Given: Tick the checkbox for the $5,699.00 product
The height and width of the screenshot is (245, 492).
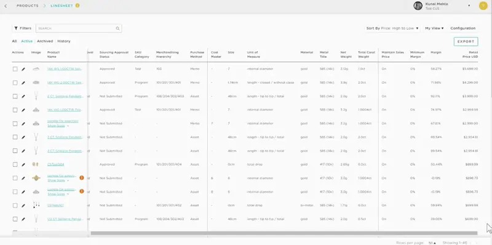Looking at the screenshot, I should click(x=15, y=69).
